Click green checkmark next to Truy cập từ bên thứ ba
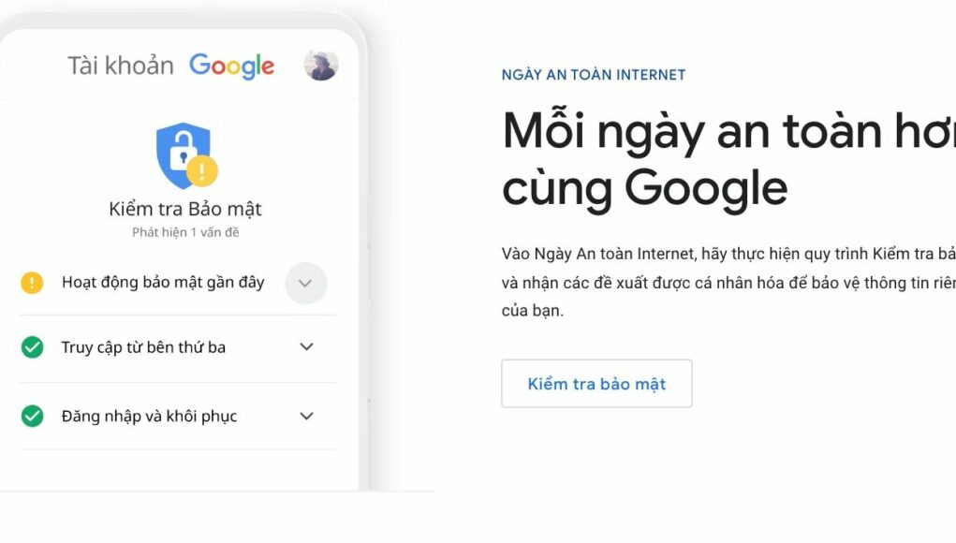Screen dimensions: 956x543 33,347
